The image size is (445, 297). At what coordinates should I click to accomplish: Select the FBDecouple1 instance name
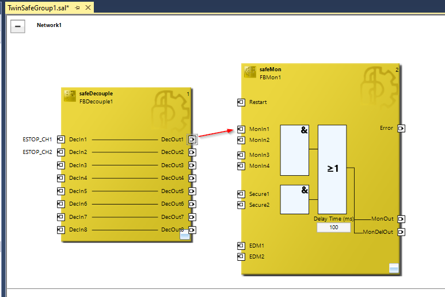click(96, 101)
